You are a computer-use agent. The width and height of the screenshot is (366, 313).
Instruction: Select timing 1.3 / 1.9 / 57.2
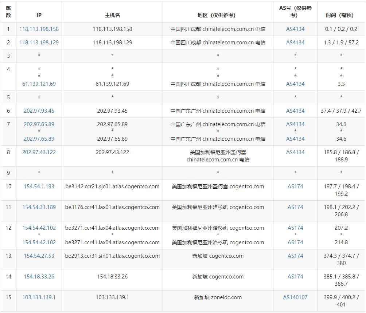tap(341, 43)
